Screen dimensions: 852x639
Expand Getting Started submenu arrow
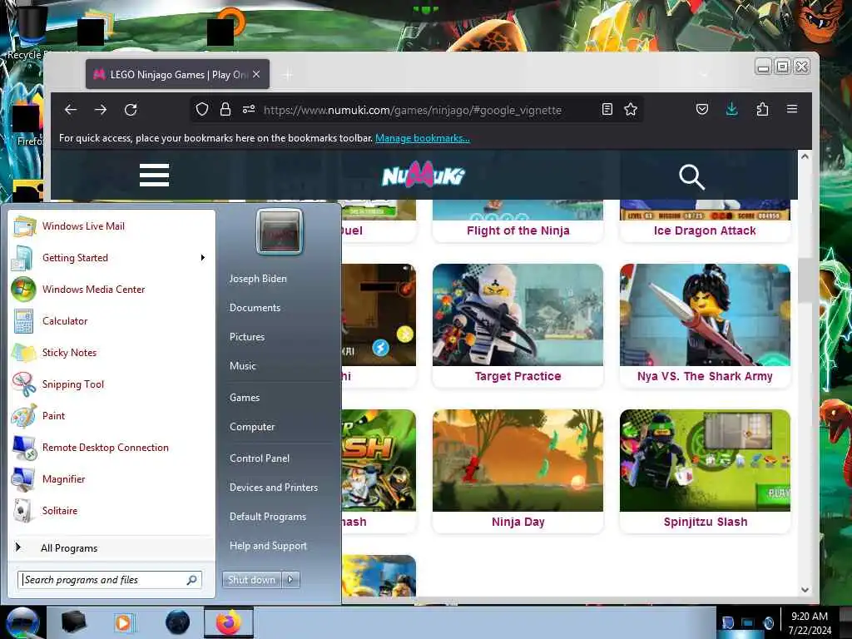point(203,258)
